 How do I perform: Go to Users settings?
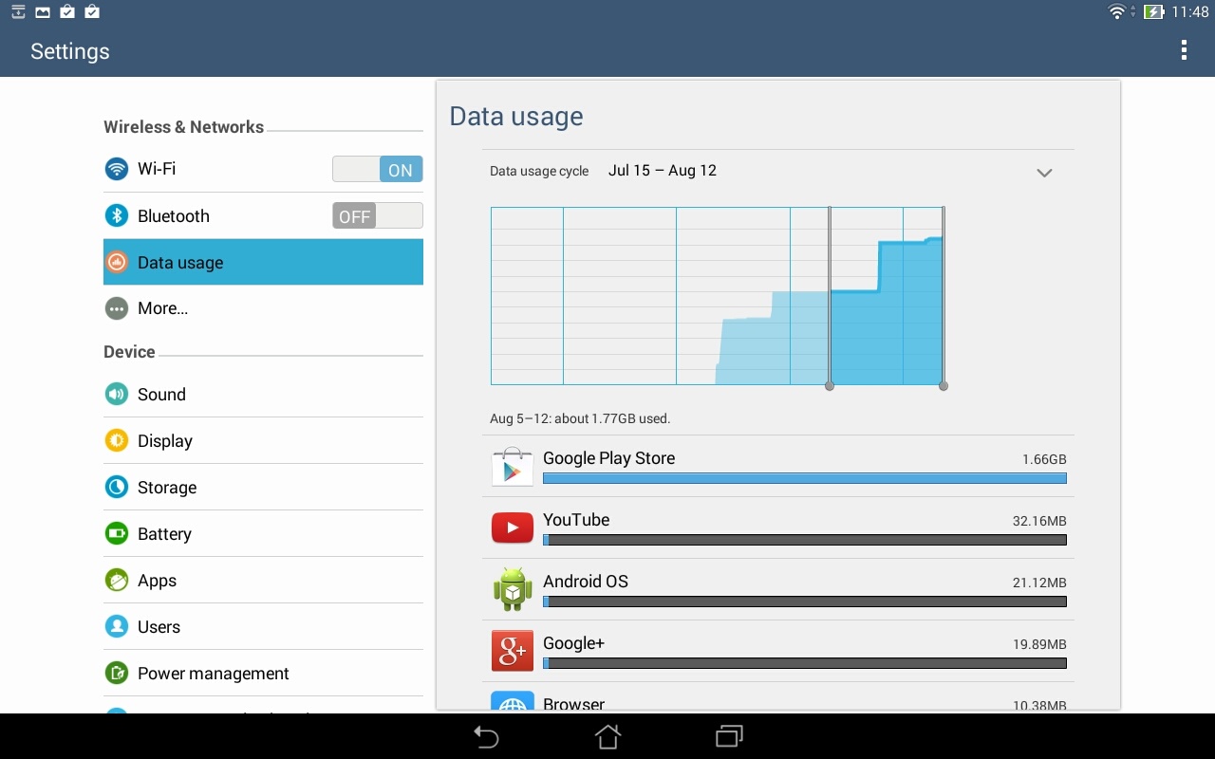pos(263,626)
